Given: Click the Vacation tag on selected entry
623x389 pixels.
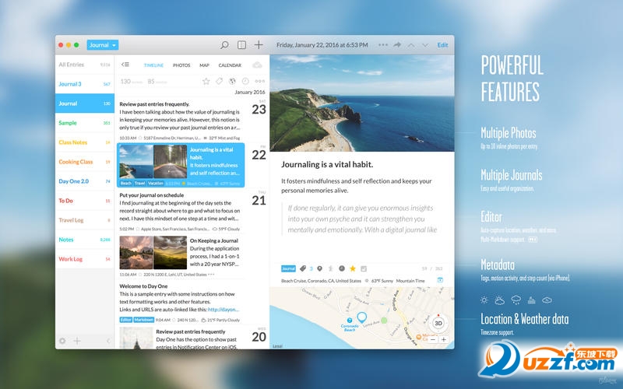Looking at the screenshot, I should [x=155, y=183].
